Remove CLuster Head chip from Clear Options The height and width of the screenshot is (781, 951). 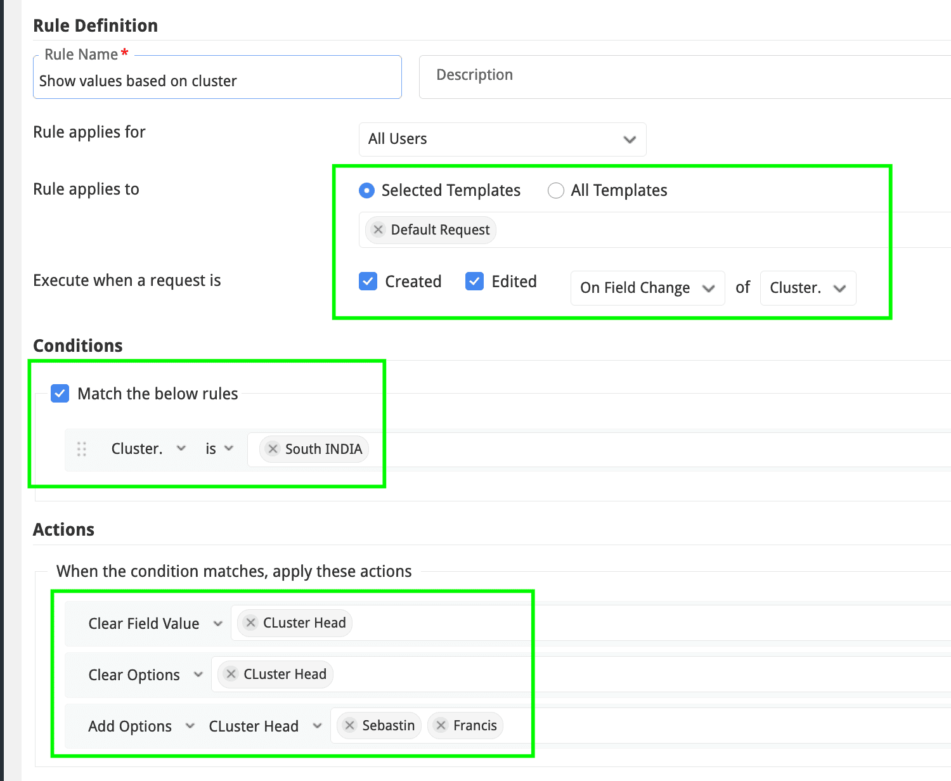[x=231, y=674]
